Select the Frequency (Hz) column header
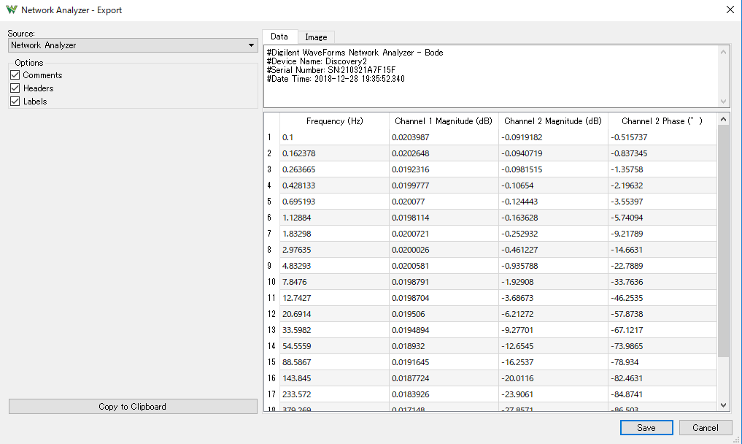This screenshot has height=444, width=742. [x=335, y=121]
